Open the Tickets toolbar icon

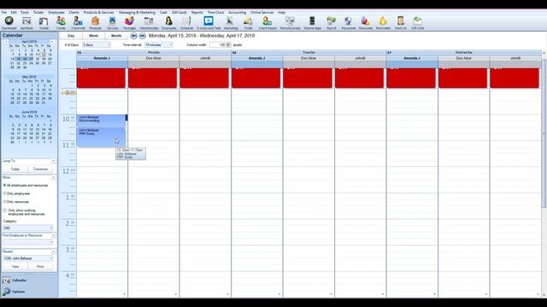44,23
